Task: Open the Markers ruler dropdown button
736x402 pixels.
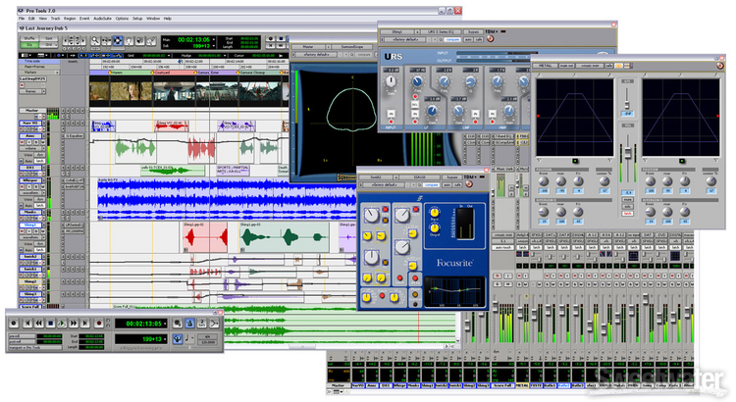Action: coord(57,73)
